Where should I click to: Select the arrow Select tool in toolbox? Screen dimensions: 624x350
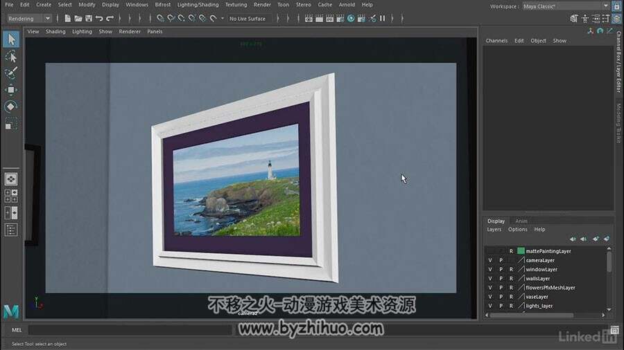tap(11, 39)
